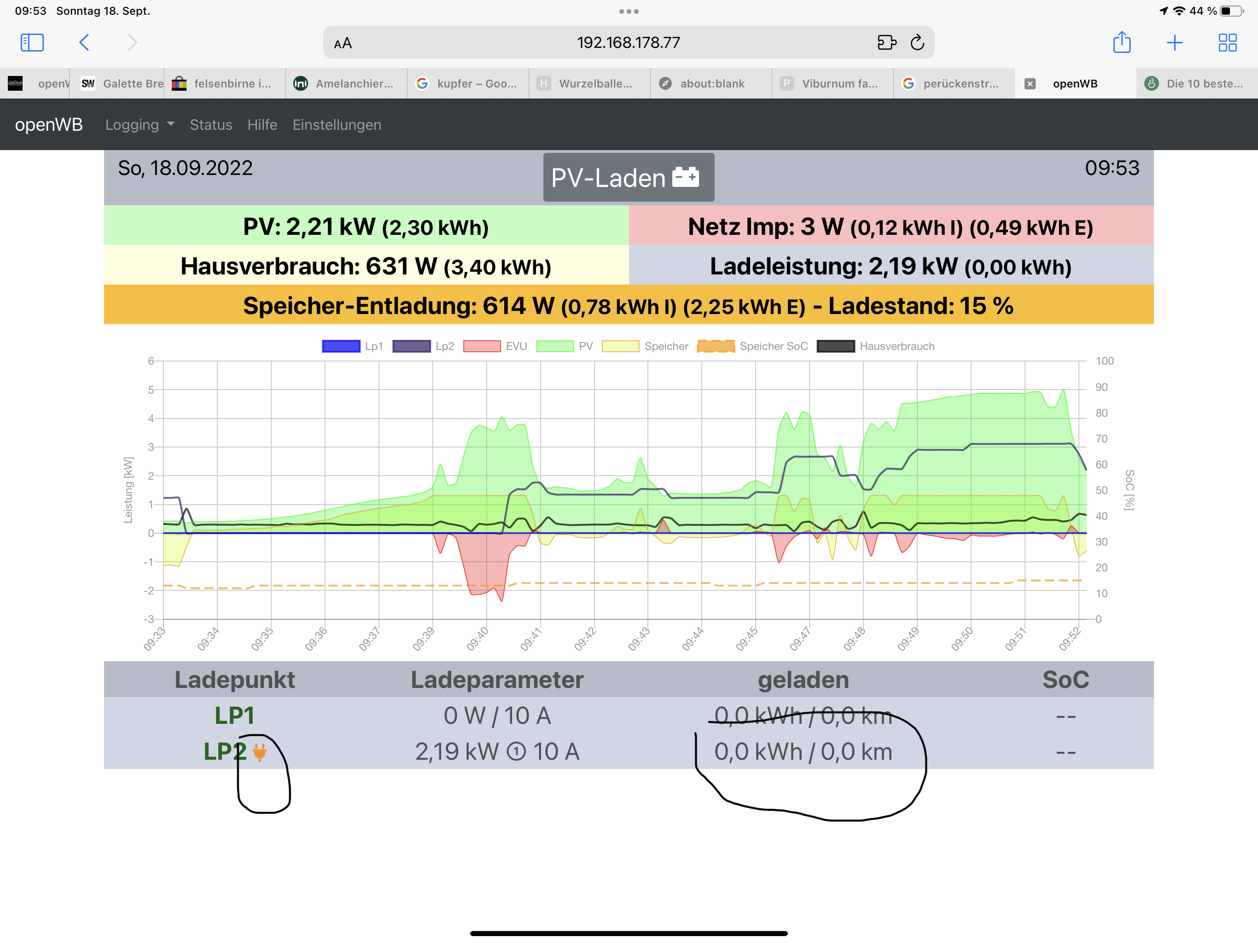Click the extensions puzzle icon in address bar
This screenshot has height=943, width=1258.
pos(886,43)
